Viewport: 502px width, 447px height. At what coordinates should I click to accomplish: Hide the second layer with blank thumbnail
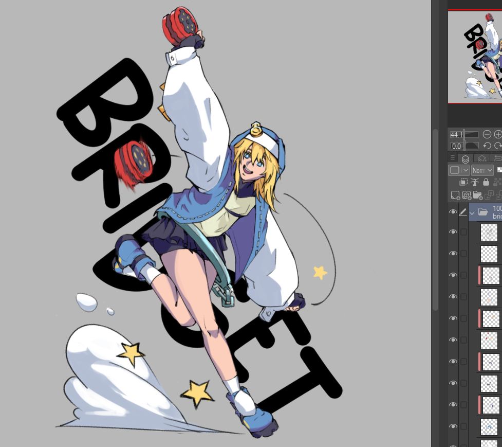453,254
